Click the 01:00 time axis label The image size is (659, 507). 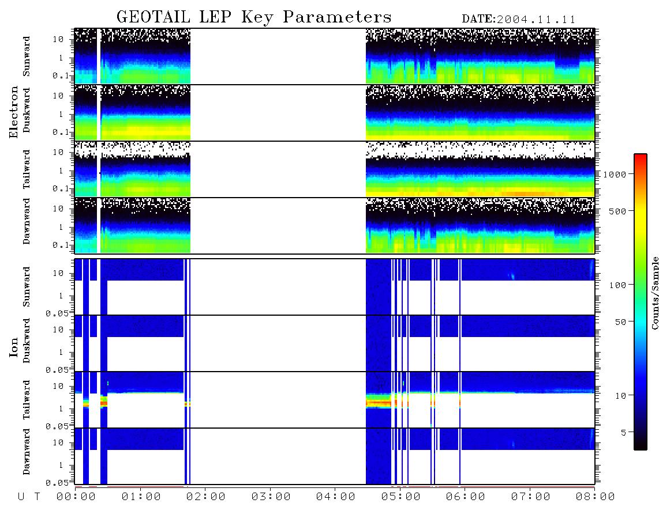point(141,497)
